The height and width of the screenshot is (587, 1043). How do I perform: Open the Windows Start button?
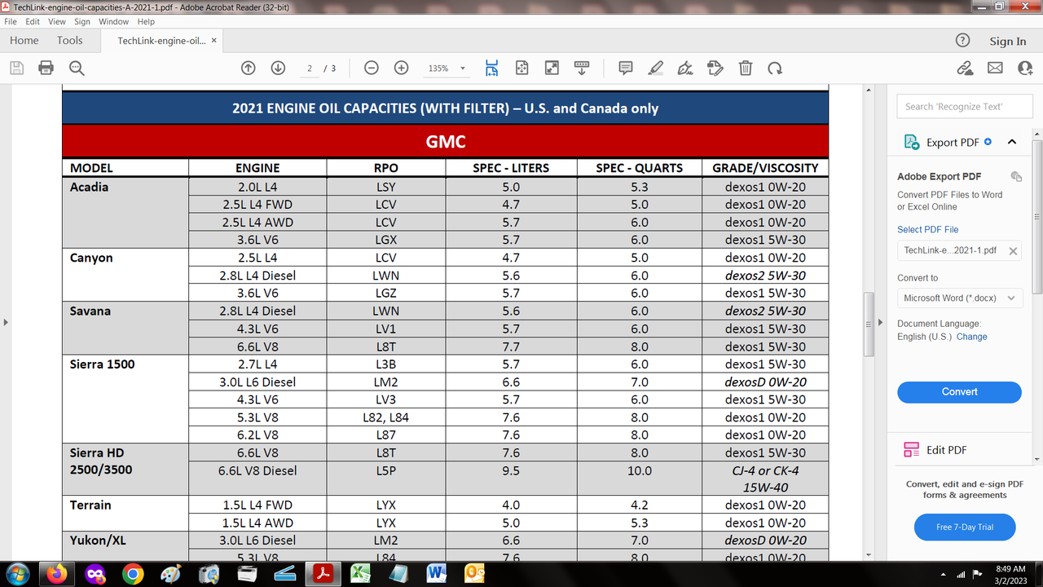coord(18,574)
